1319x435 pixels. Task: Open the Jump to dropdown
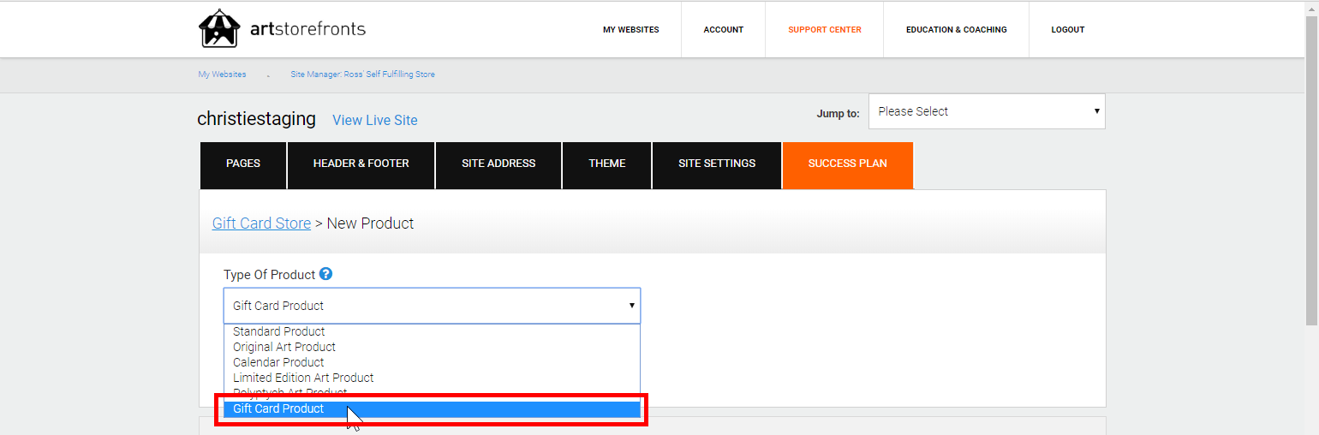pyautogui.click(x=987, y=111)
